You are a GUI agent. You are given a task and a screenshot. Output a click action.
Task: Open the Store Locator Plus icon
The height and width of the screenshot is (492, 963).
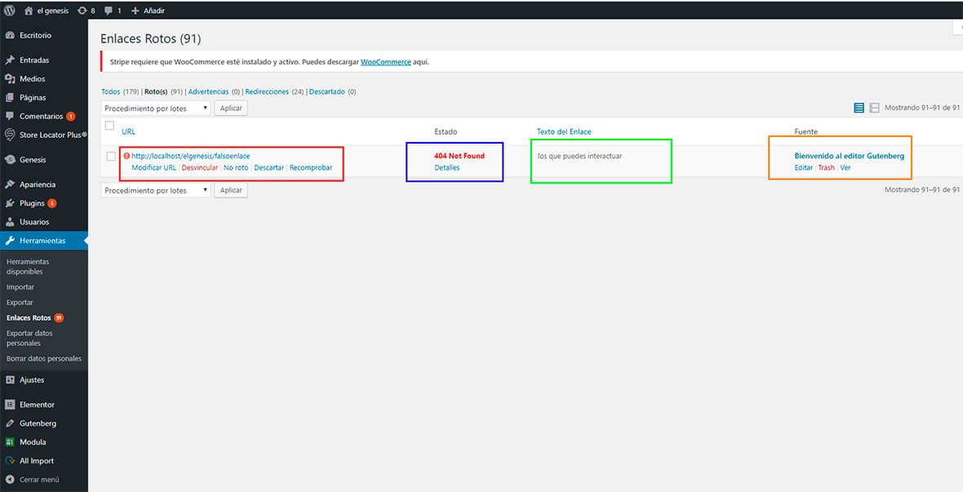coord(10,135)
